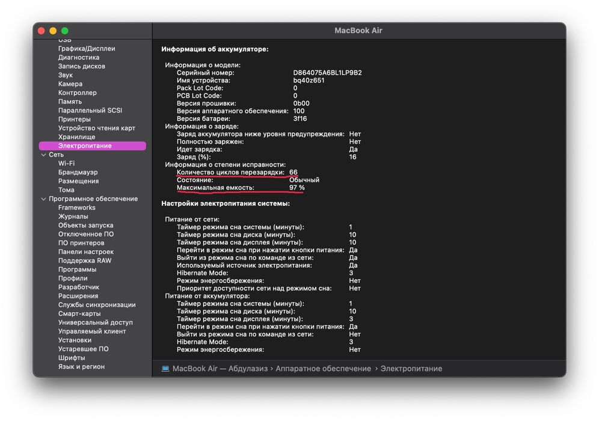Image resolution: width=599 pixels, height=421 pixels.
Task: Click the serial number D864075A6BL1LP9B2
Action: [x=327, y=73]
